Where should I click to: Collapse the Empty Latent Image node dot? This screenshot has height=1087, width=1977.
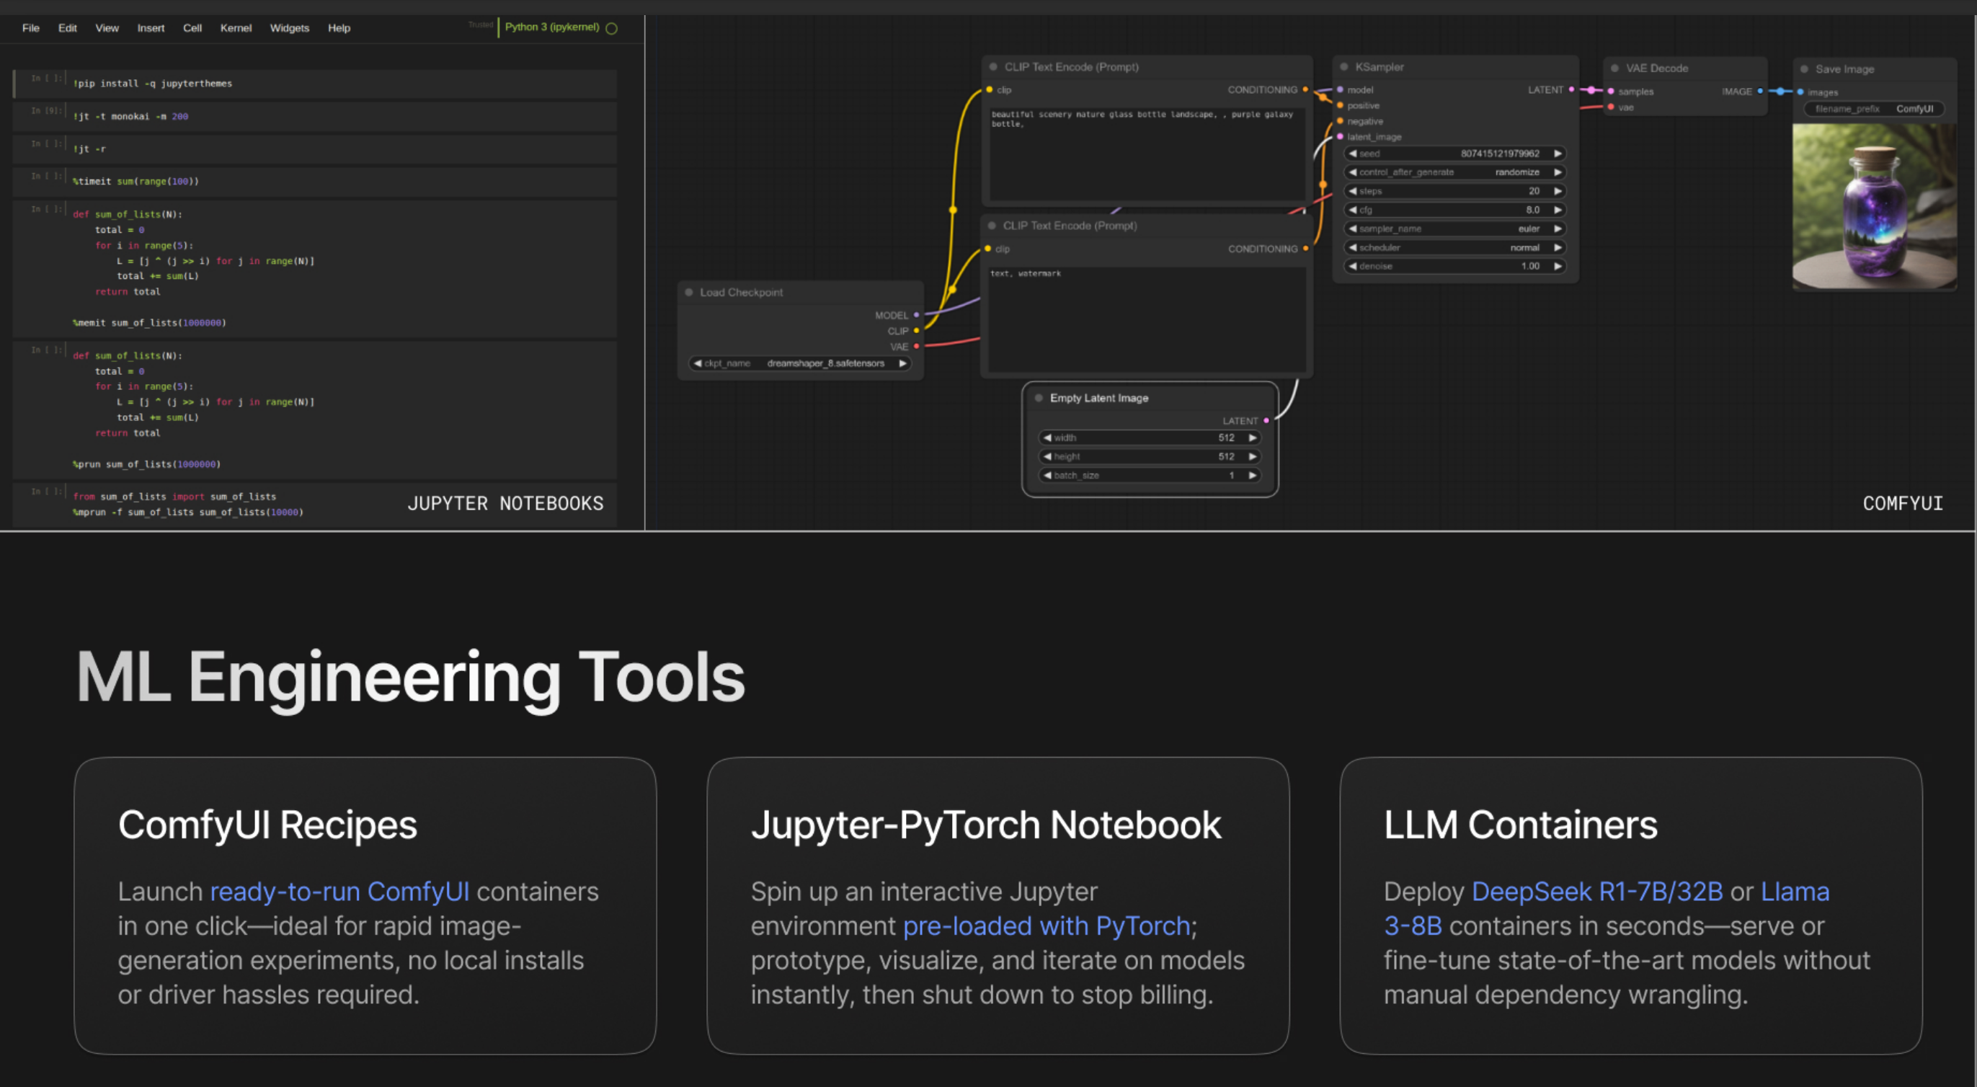[1039, 398]
